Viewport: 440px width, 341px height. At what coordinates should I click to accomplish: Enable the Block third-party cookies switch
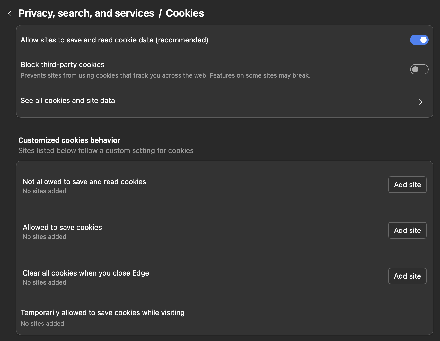(419, 69)
